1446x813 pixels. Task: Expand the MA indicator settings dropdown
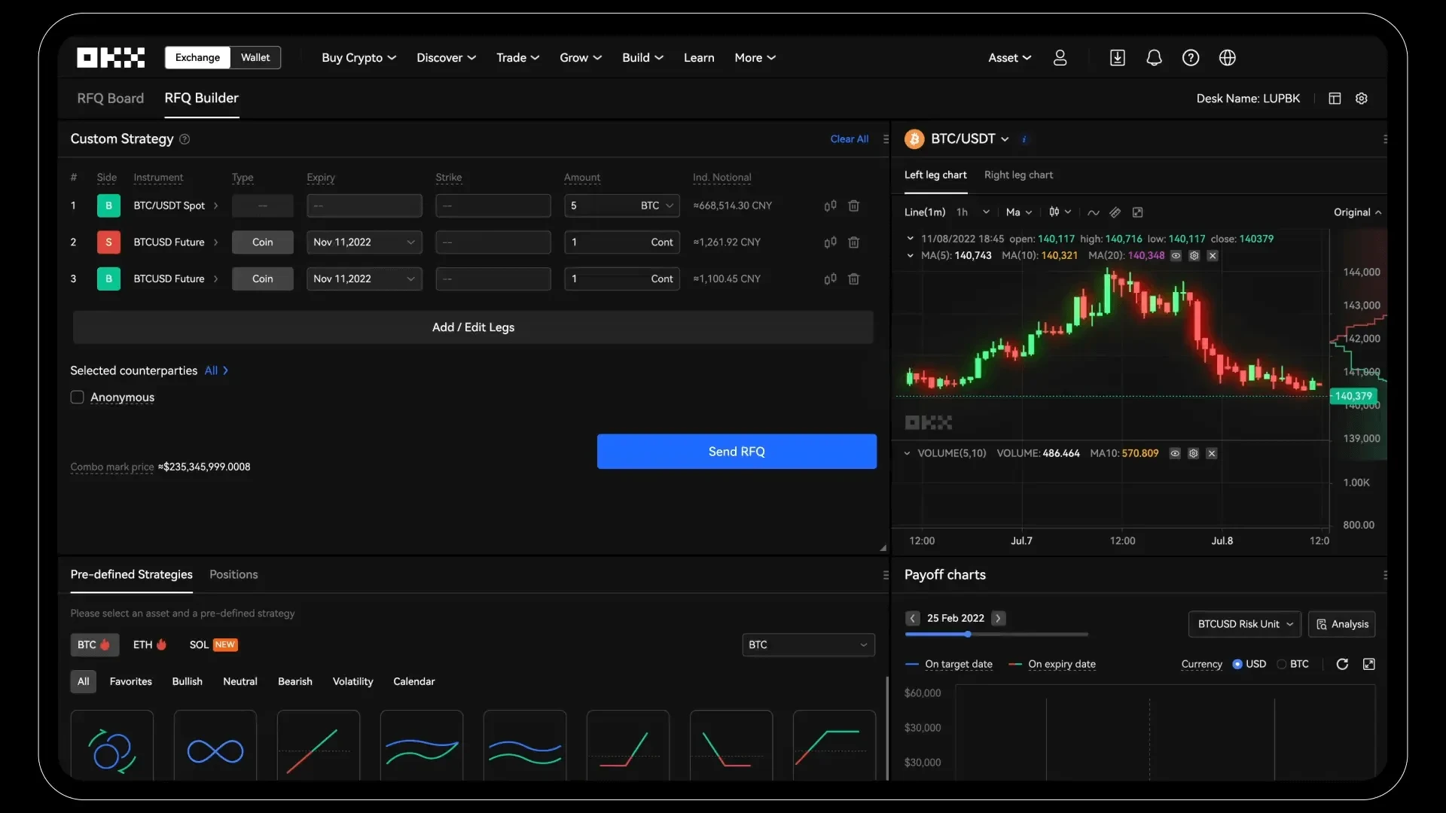1017,212
